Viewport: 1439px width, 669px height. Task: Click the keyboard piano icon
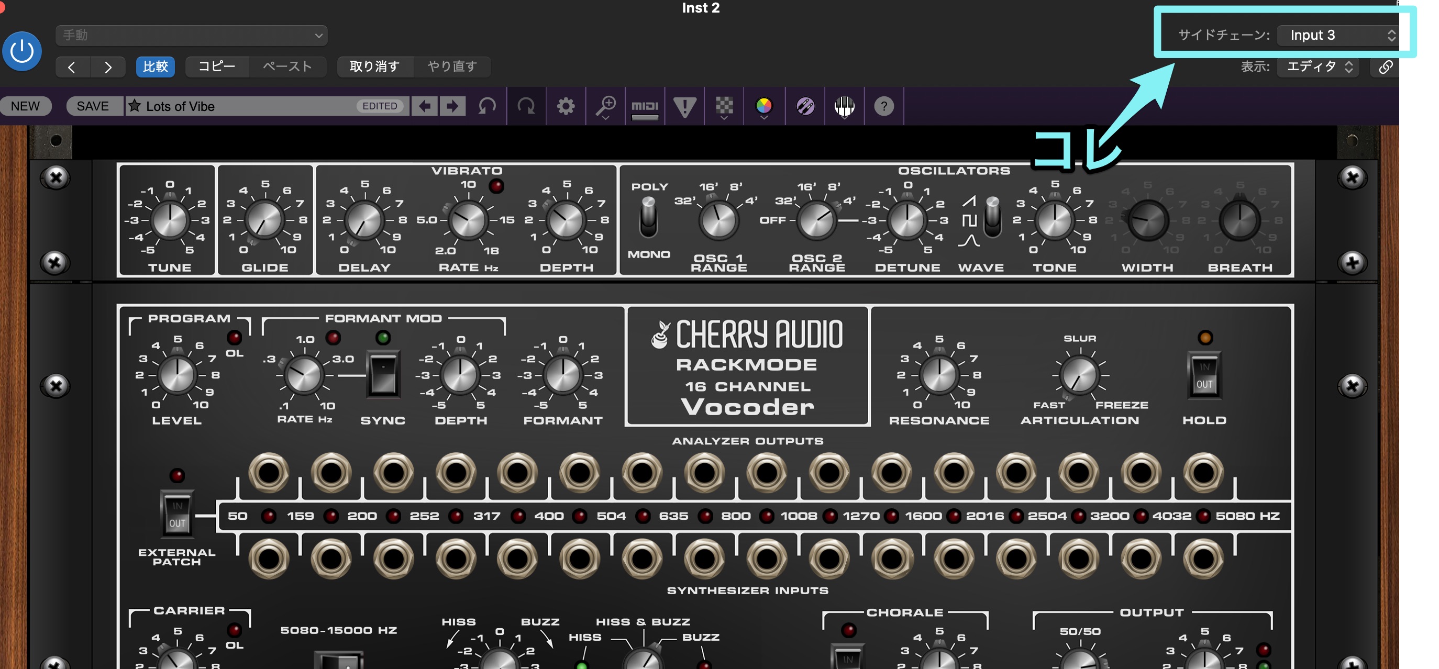(844, 106)
